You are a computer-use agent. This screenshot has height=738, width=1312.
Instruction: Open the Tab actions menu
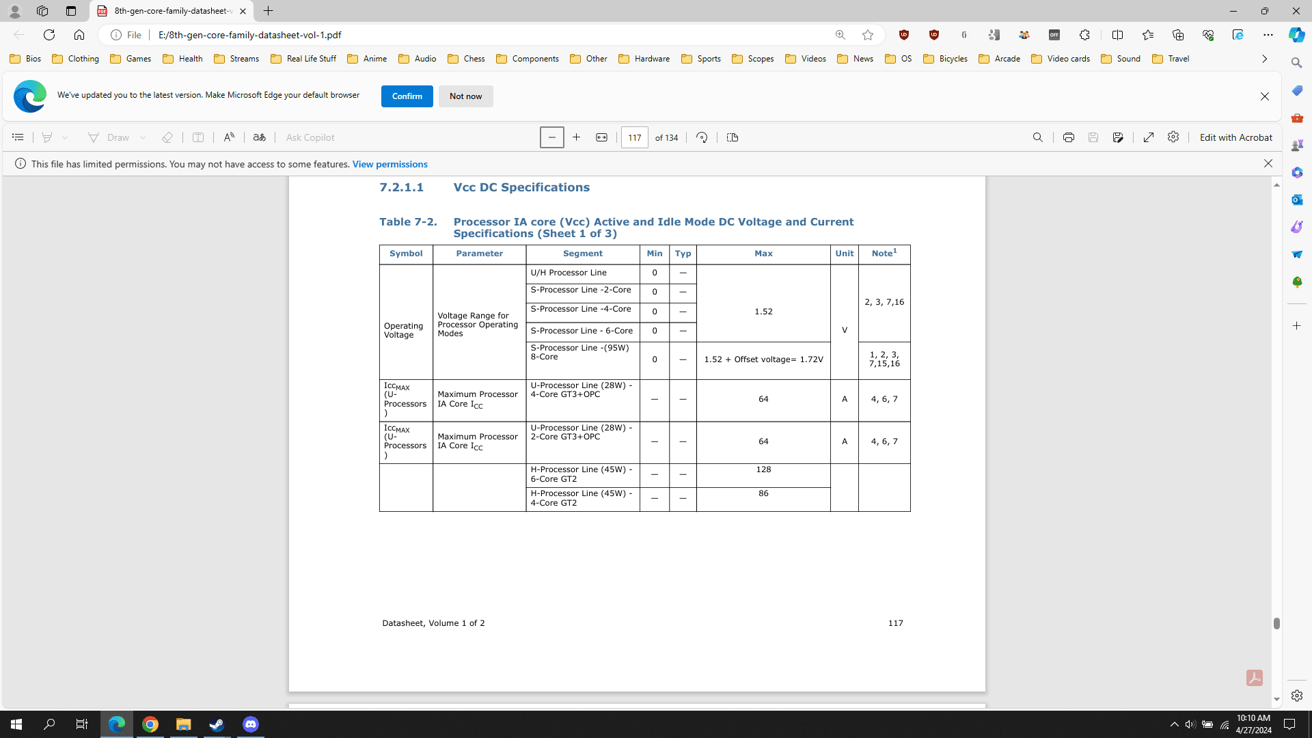pyautogui.click(x=70, y=11)
